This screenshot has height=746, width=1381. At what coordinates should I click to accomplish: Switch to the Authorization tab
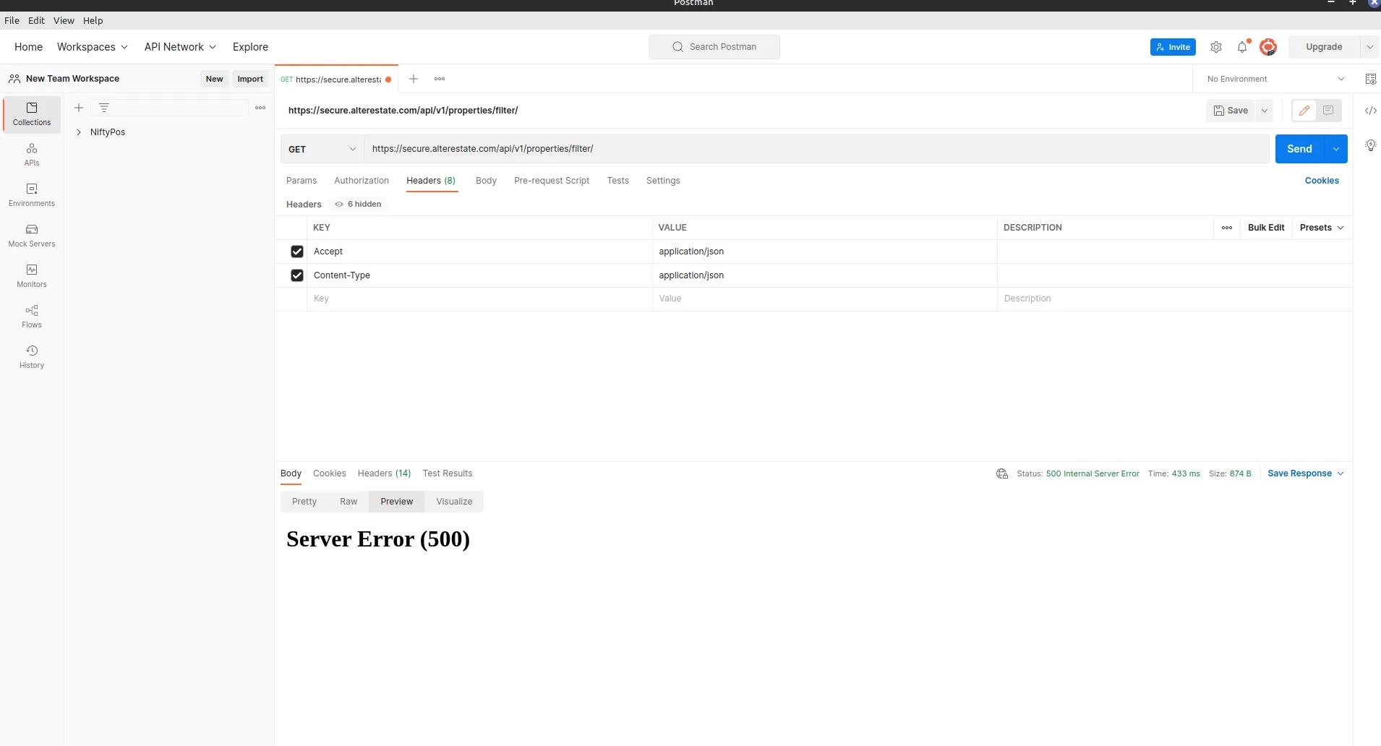(362, 181)
